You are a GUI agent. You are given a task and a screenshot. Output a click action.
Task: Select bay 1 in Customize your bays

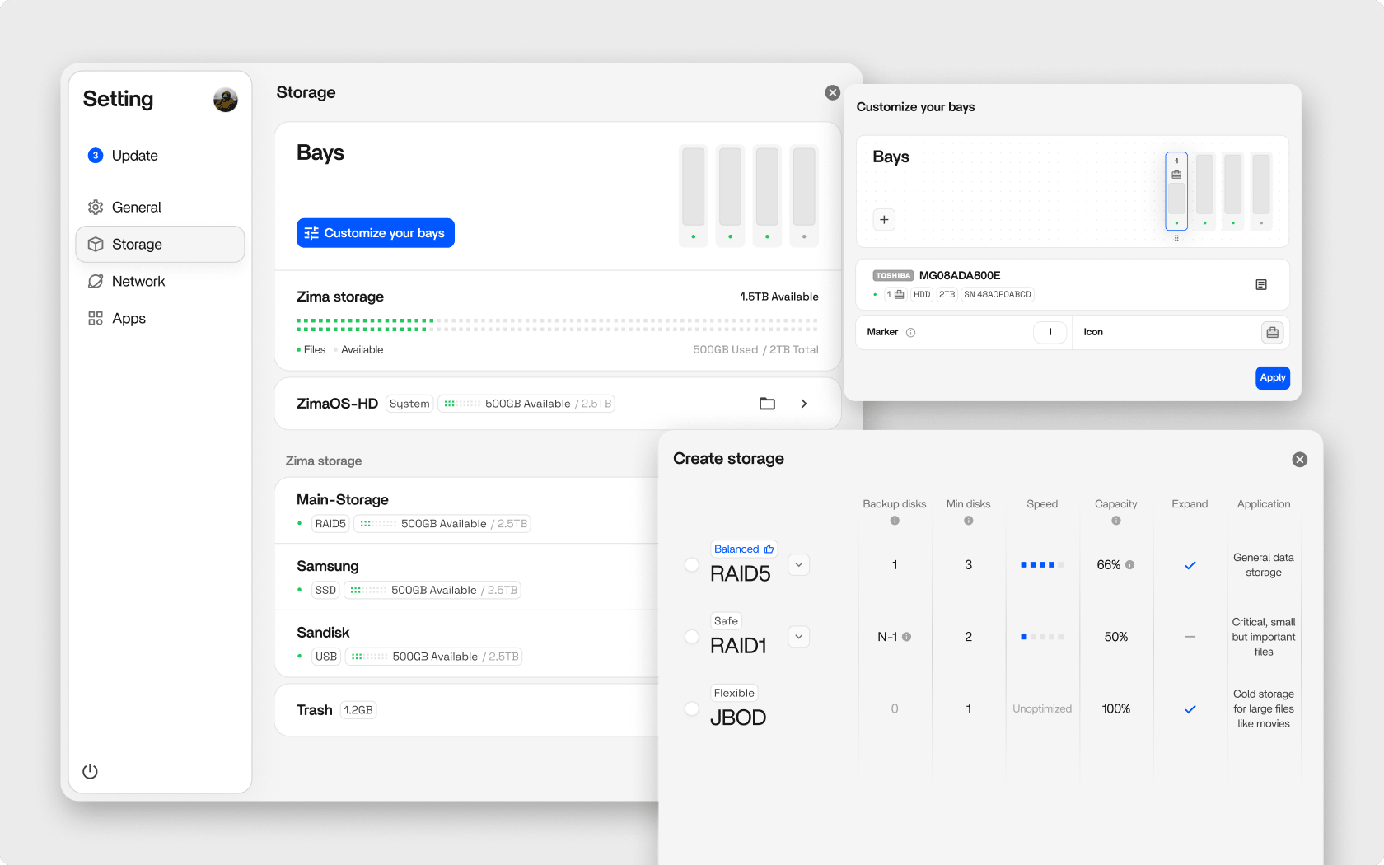click(1176, 191)
